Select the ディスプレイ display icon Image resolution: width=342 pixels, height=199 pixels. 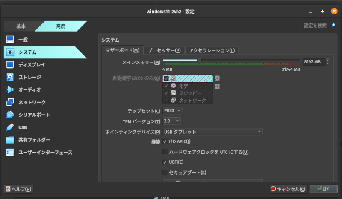click(x=10, y=65)
